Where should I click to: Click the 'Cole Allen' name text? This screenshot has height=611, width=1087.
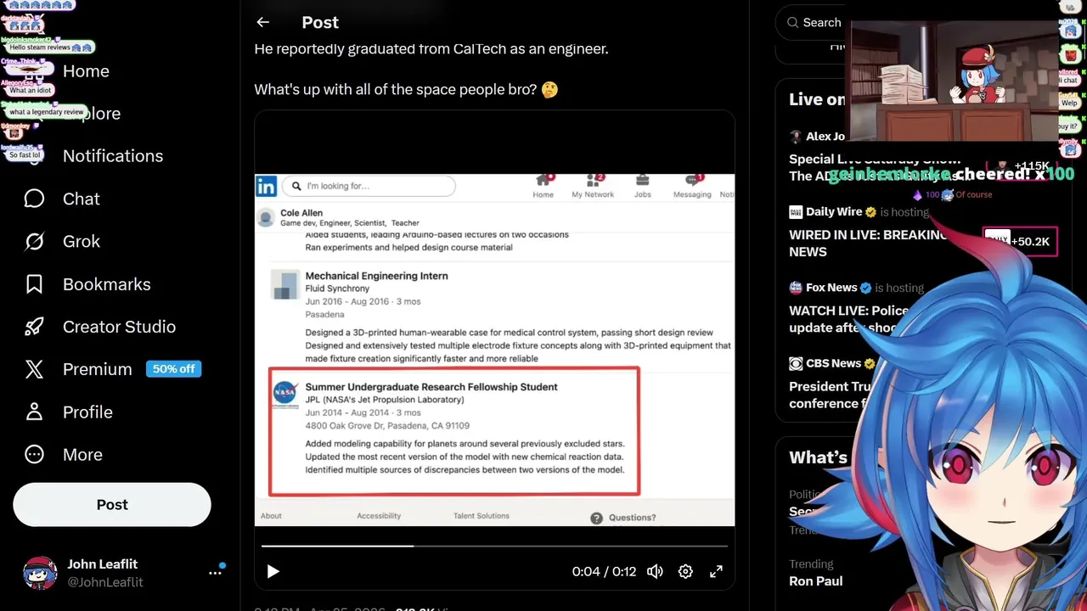coord(301,213)
